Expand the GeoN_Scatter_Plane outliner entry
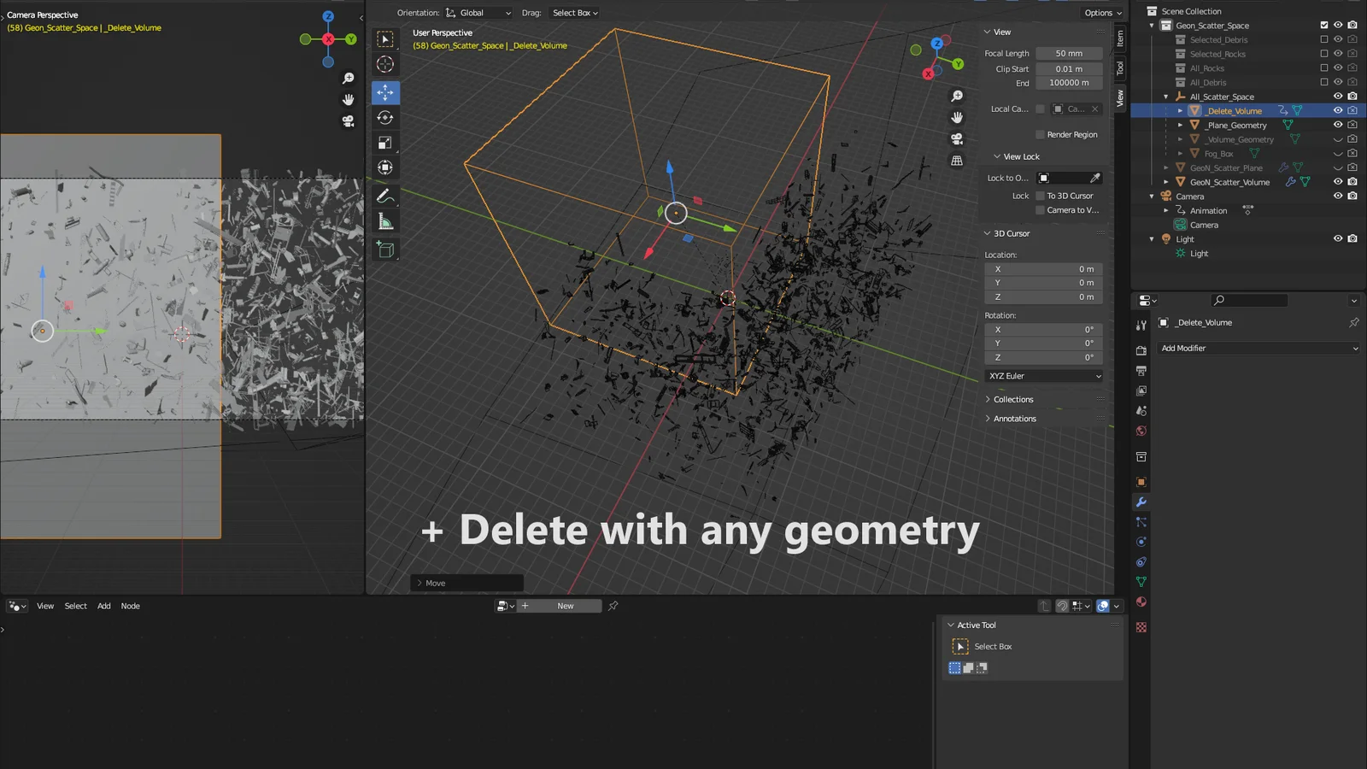Viewport: 1367px width, 769px height. click(1165, 167)
